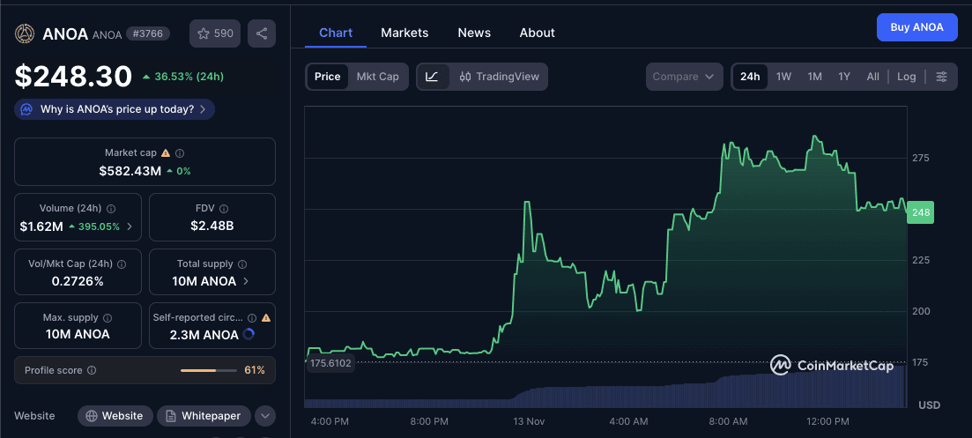Screen dimensions: 972x438
Task: Click Self-reported circulating supply info icon
Action: click(x=252, y=318)
